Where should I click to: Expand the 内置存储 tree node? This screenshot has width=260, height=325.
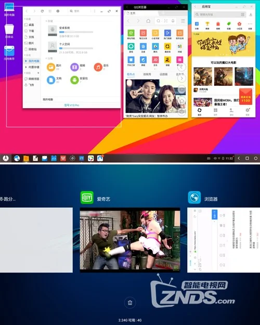coord(26,67)
